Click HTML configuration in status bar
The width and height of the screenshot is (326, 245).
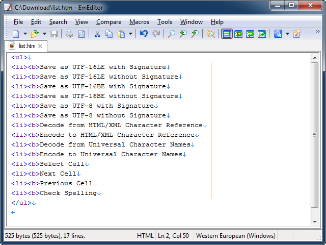coord(145,236)
